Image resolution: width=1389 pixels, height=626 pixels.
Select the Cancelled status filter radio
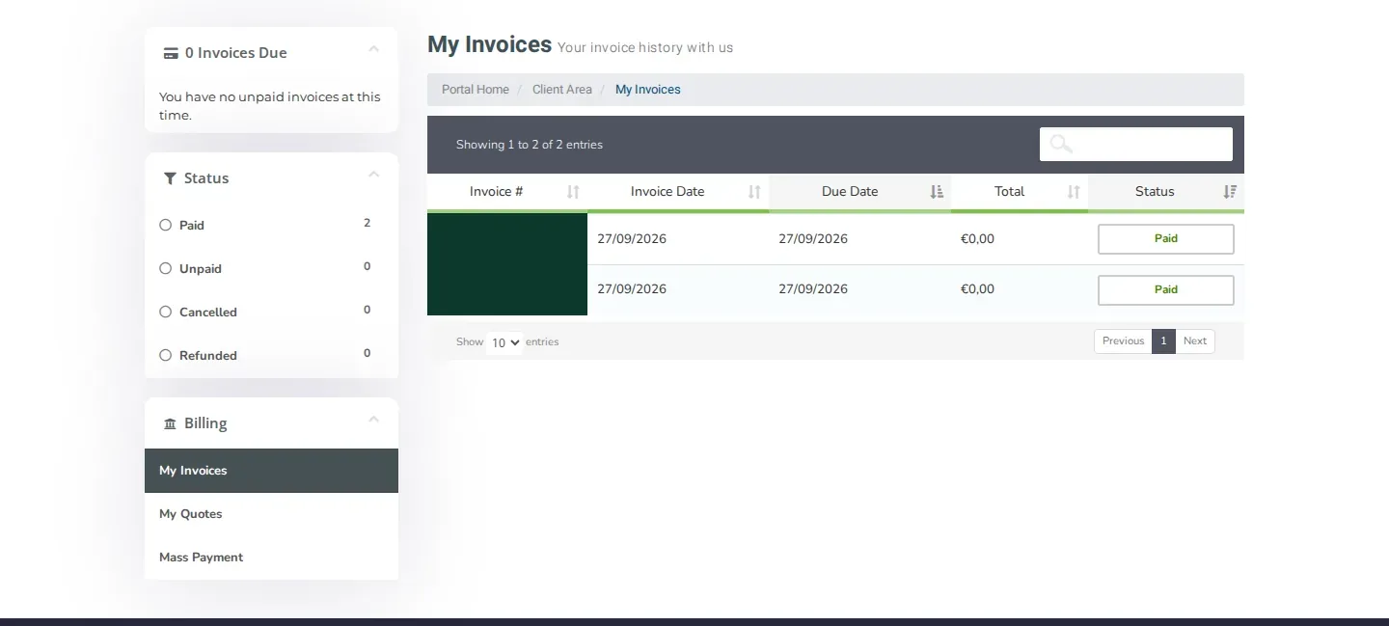(x=165, y=312)
